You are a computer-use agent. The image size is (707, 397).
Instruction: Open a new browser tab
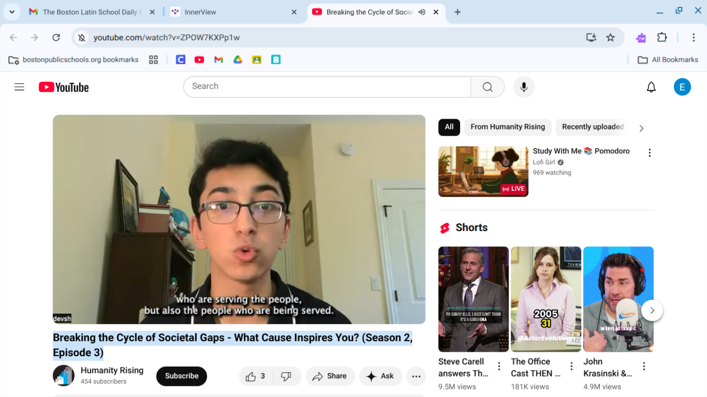457,12
